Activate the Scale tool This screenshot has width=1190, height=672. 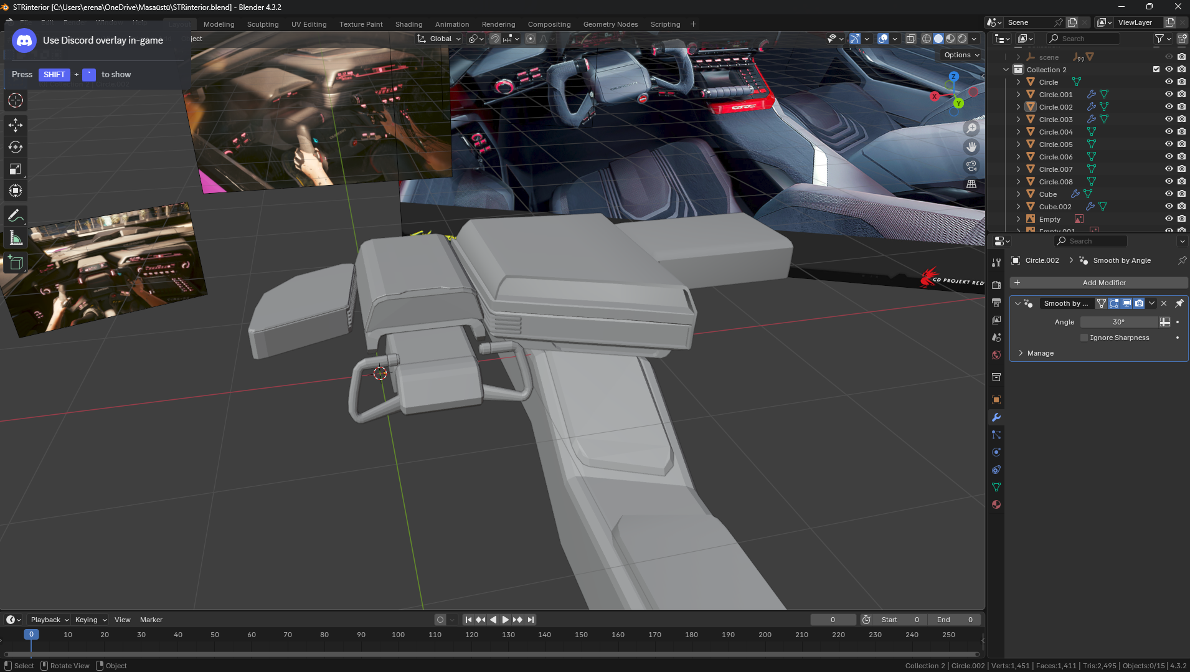[x=16, y=169]
